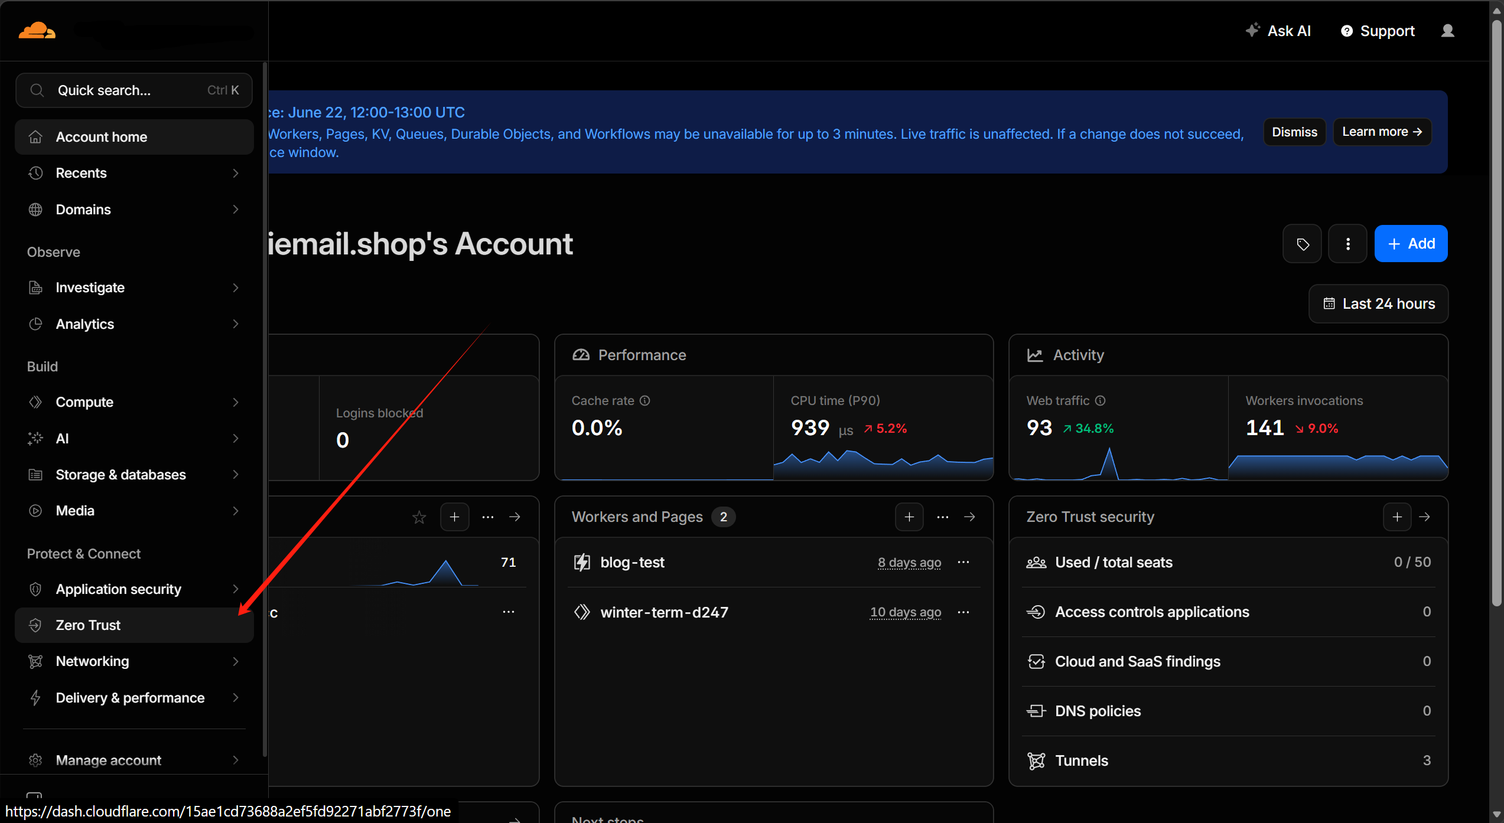Open the ellipsis menu in Workers and Pages header
The image size is (1504, 823).
click(943, 517)
